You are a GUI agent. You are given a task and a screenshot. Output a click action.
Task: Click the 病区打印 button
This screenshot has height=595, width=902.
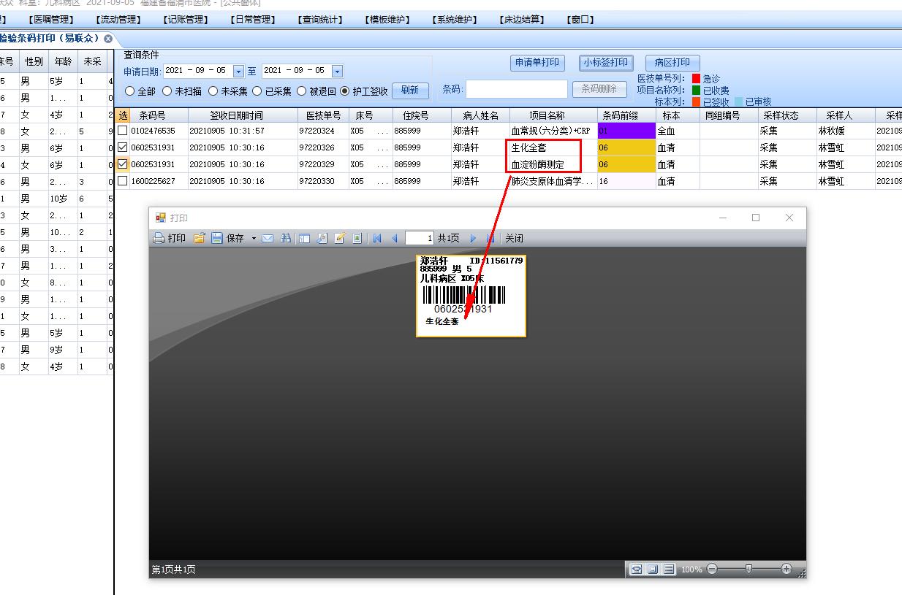[672, 63]
